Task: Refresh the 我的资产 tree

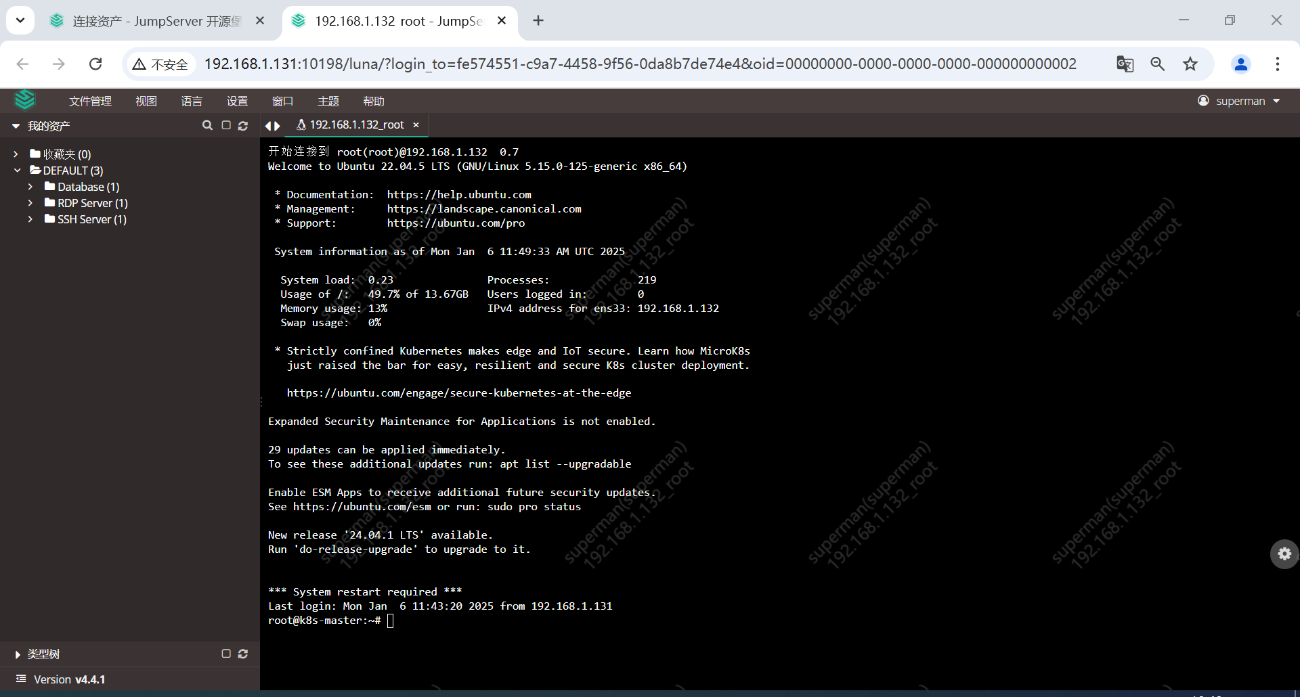Action: [243, 125]
